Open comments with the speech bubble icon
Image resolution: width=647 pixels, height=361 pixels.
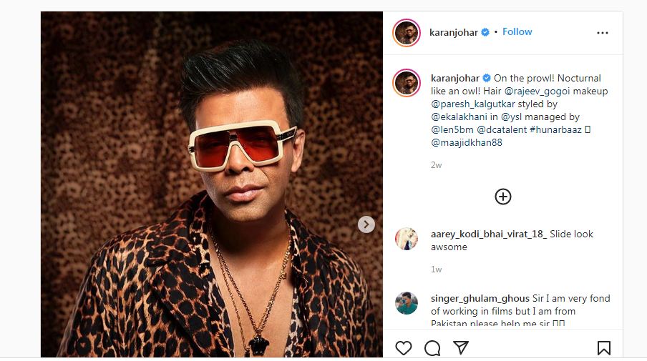click(432, 348)
